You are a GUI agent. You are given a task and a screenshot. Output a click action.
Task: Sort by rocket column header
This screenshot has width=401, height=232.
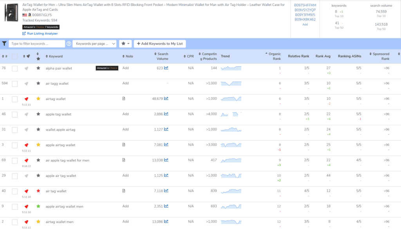26,56
